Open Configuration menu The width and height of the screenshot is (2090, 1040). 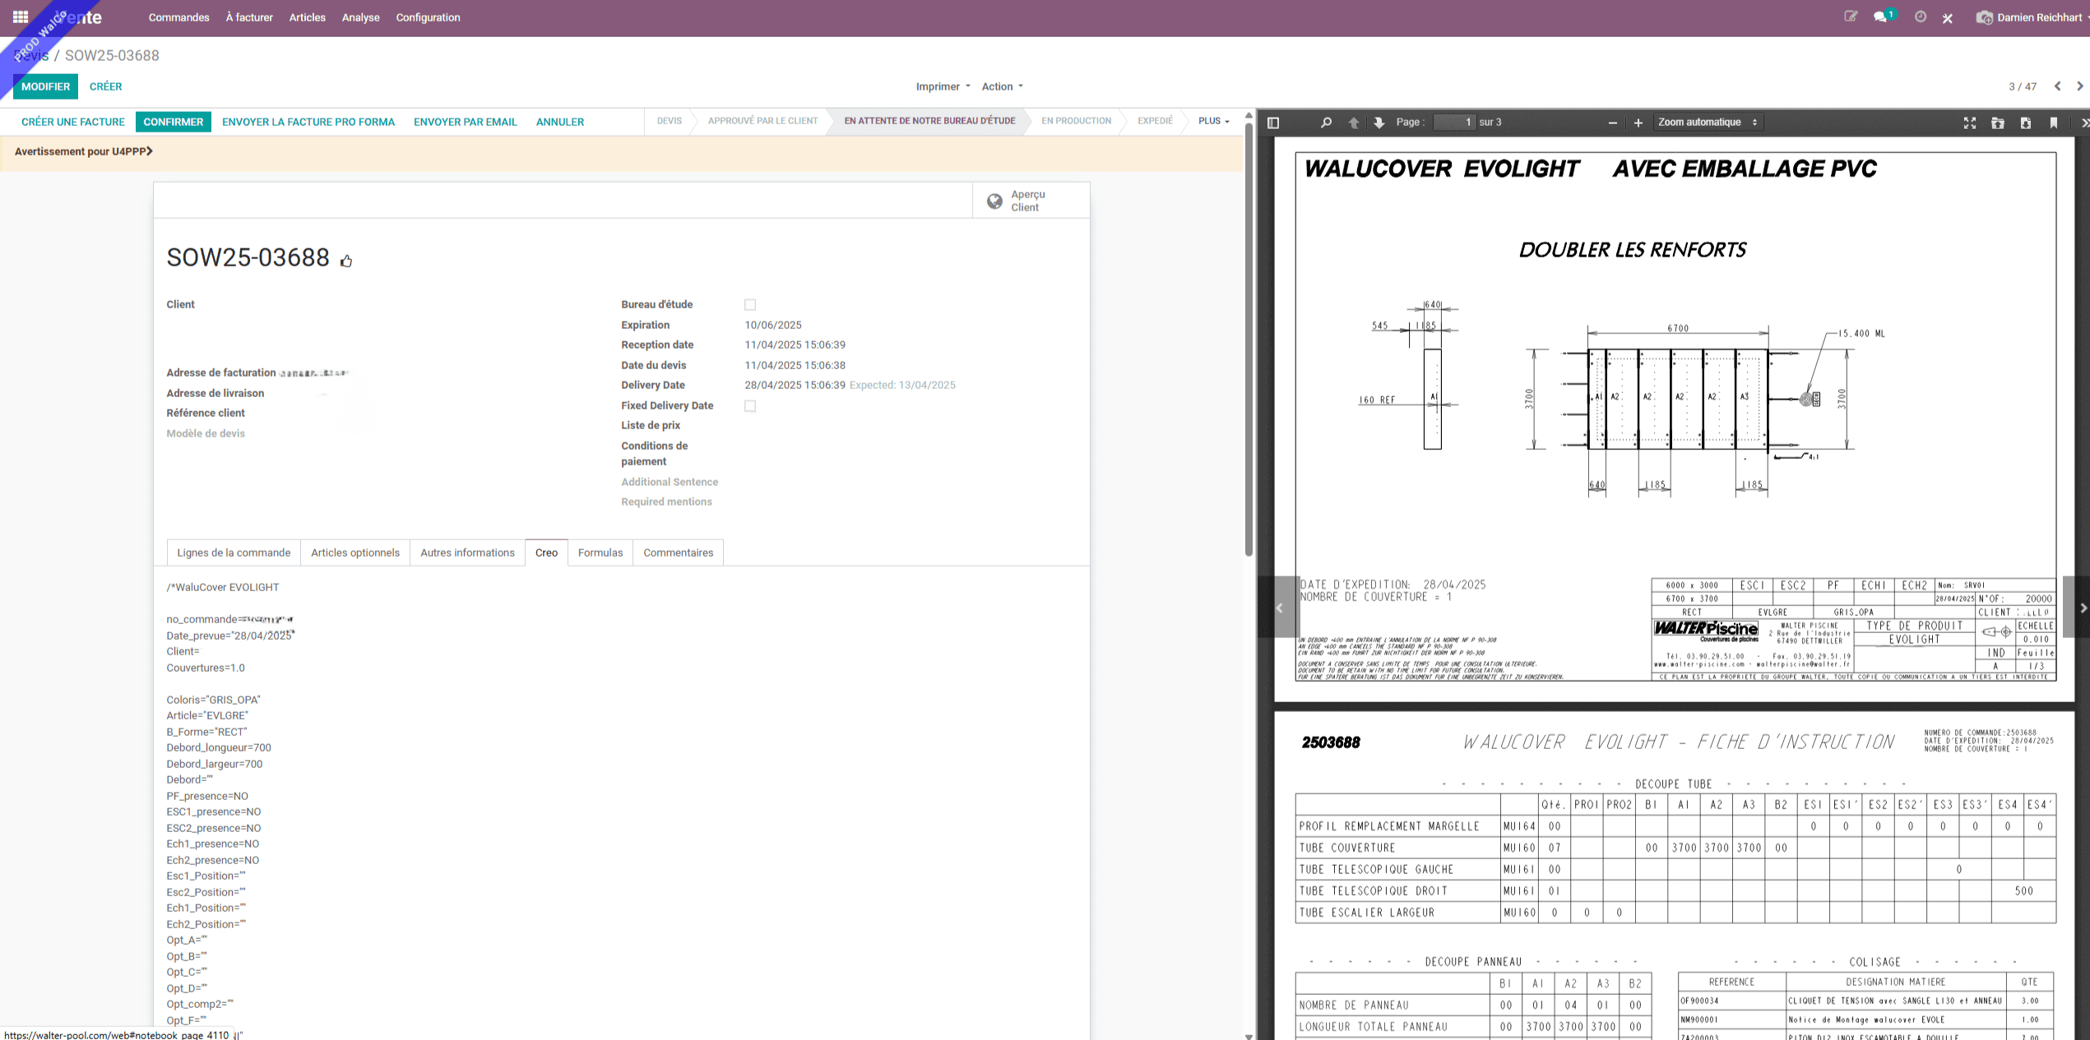pyautogui.click(x=428, y=17)
